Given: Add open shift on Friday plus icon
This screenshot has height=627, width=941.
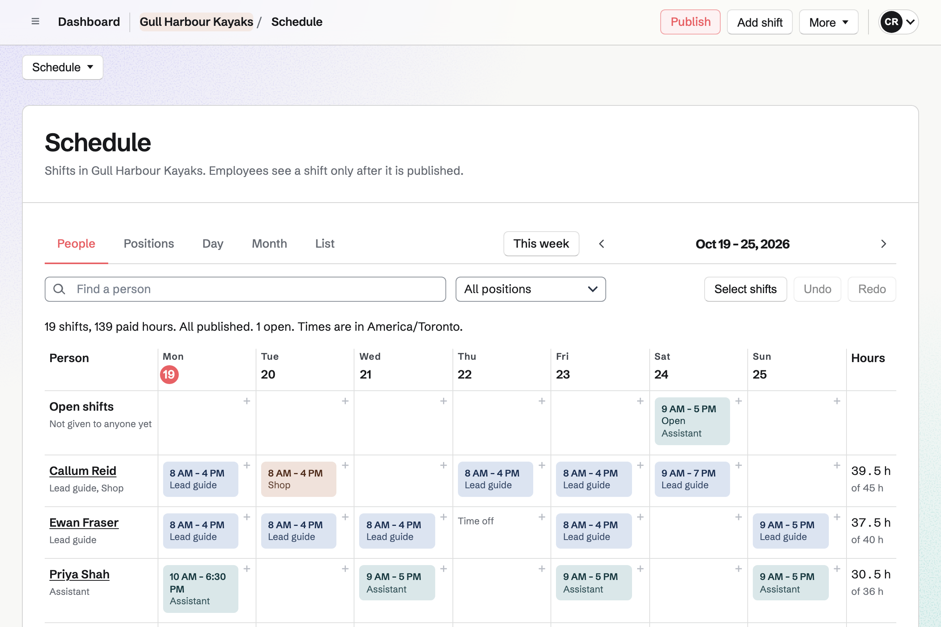Looking at the screenshot, I should tap(640, 401).
